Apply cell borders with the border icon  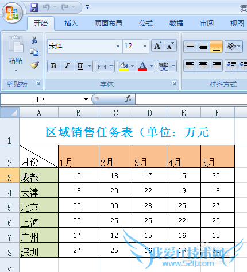(x=102, y=66)
